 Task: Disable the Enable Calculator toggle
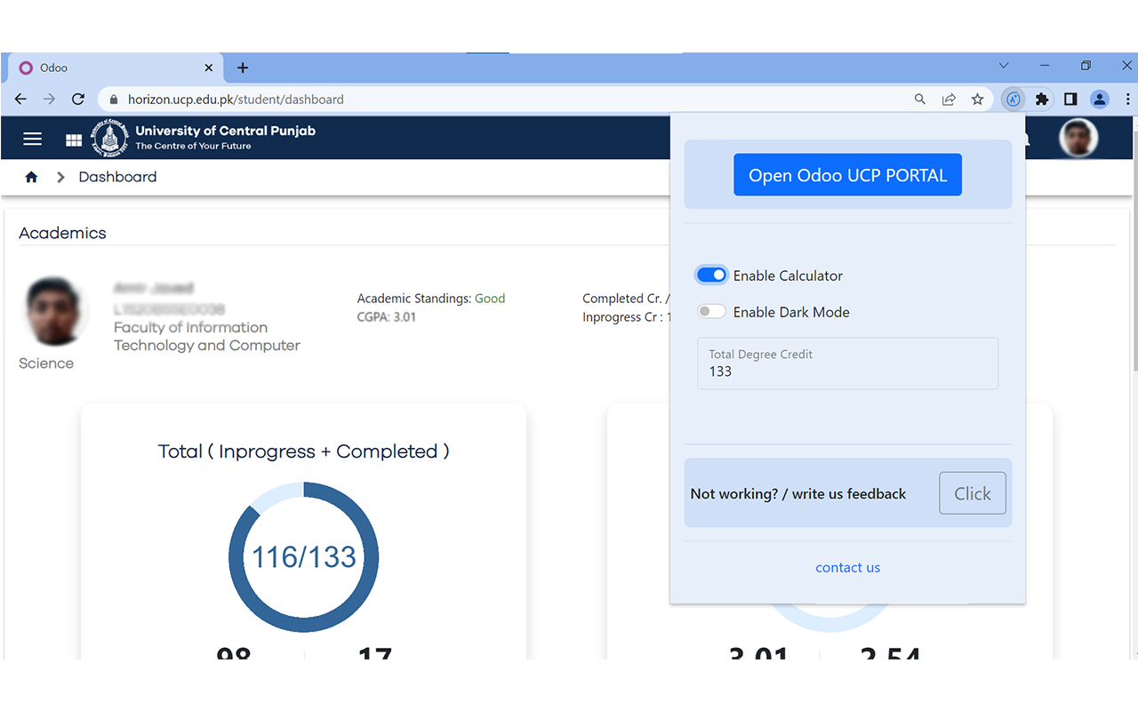point(711,275)
